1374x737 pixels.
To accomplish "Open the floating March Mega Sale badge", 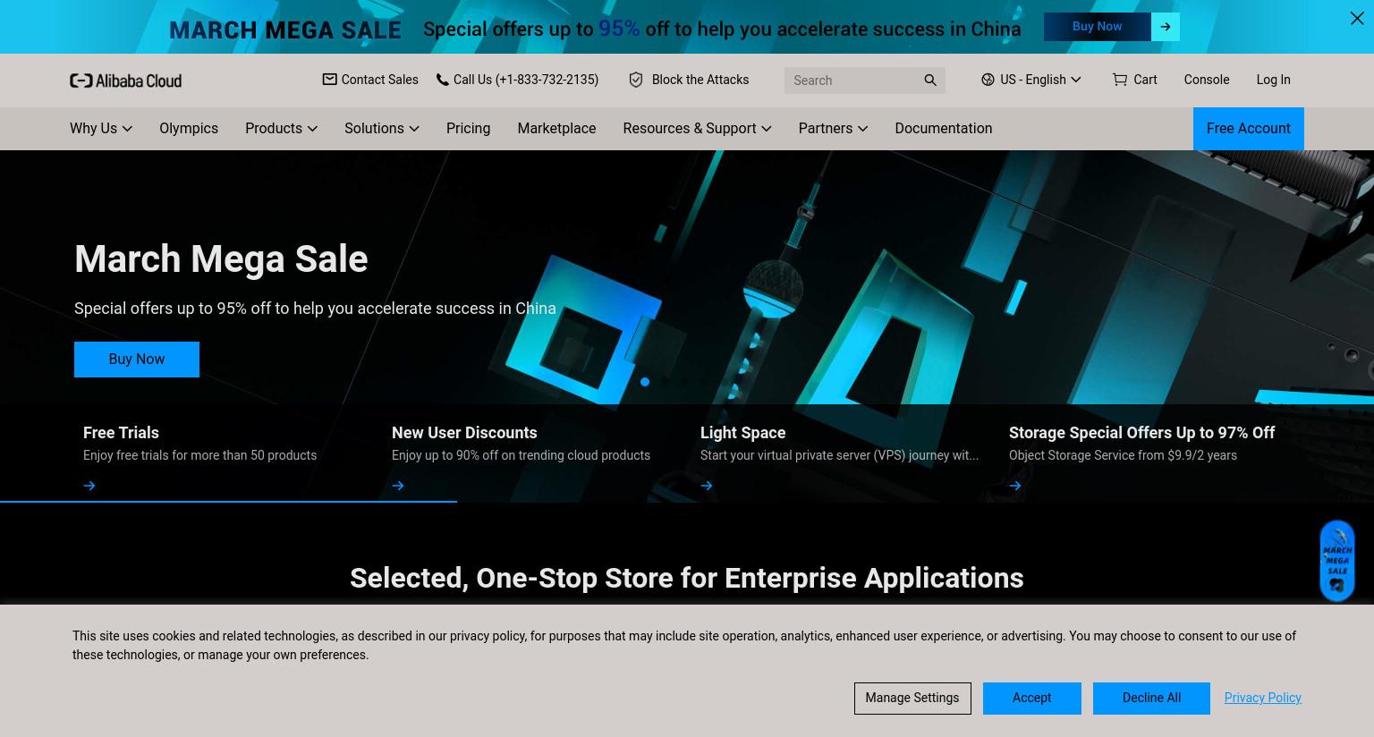I will click(1337, 561).
